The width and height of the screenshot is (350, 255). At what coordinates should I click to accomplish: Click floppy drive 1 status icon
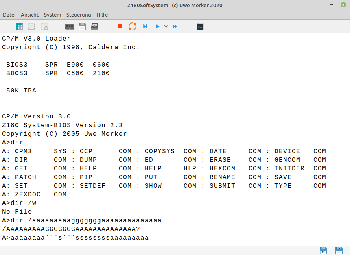pos(339,251)
